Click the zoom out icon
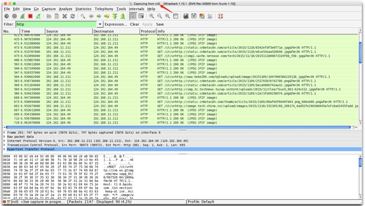 pos(160,16)
